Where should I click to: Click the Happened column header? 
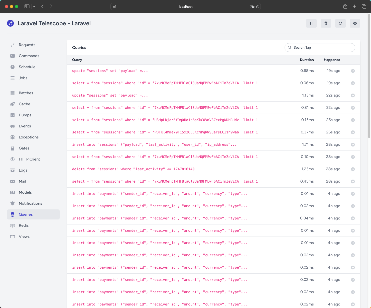pos(332,60)
